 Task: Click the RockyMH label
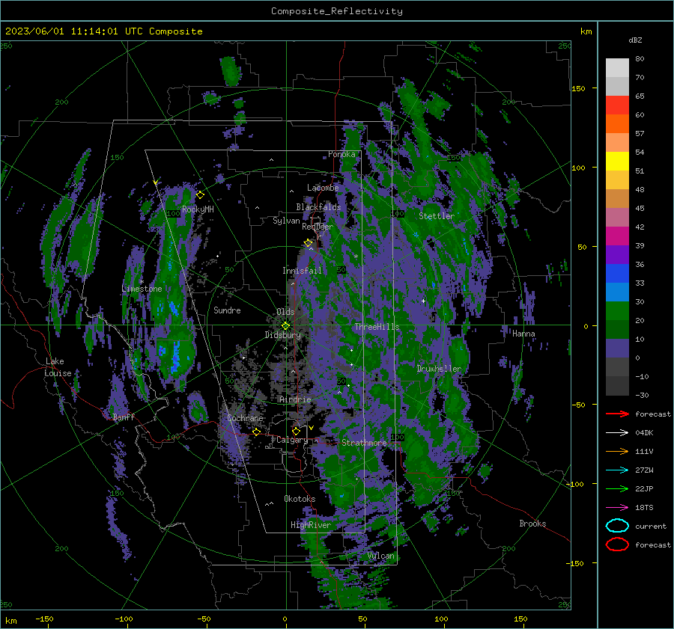point(198,209)
